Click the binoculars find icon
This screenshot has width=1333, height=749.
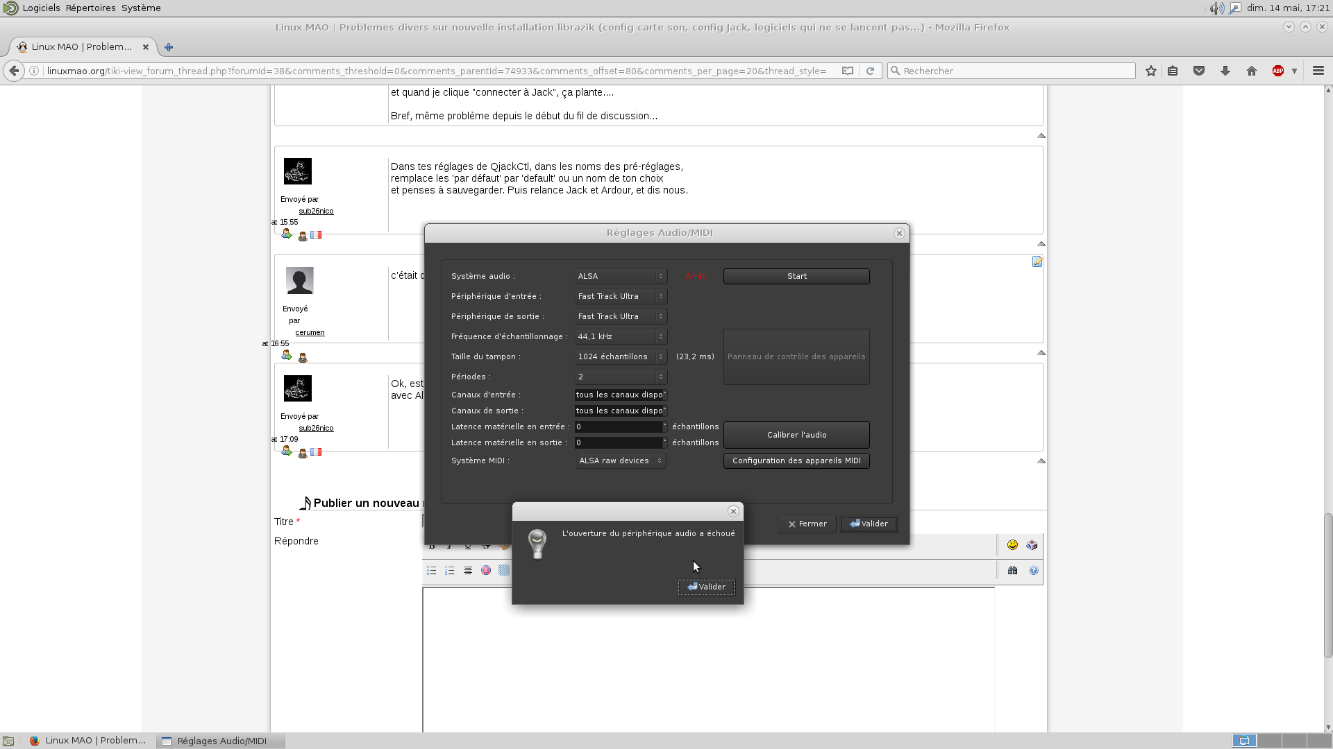point(1012,571)
